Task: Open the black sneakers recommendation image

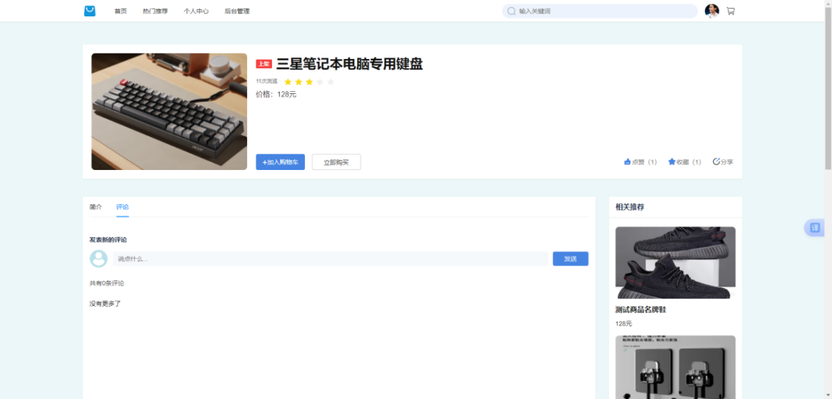Action: tap(675, 262)
